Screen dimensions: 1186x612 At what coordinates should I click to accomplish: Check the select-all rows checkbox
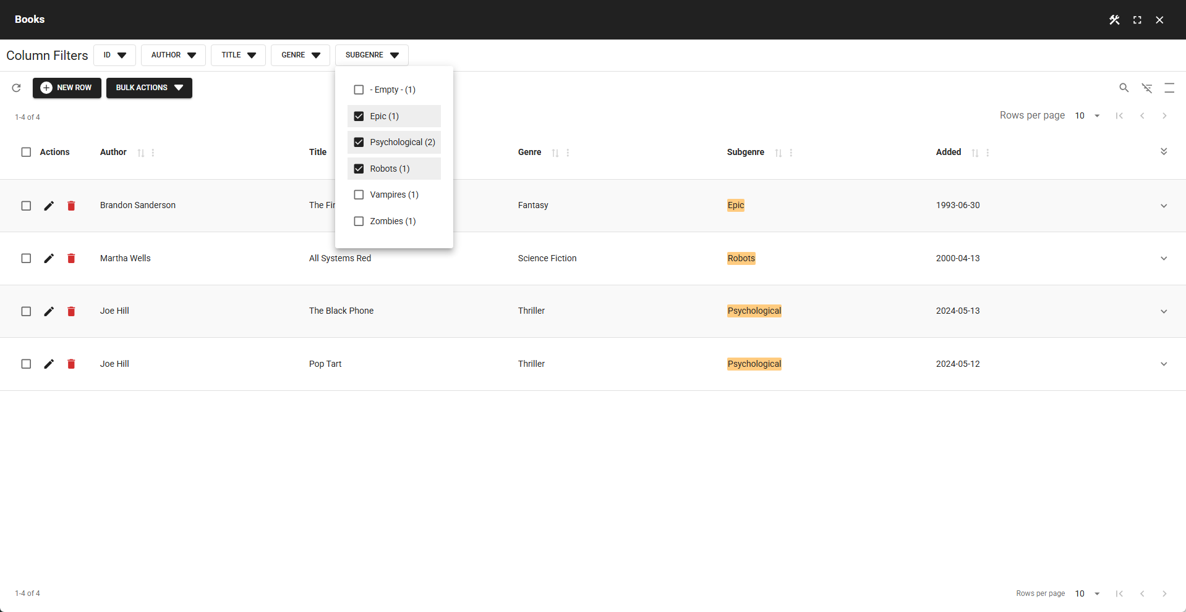[x=26, y=152]
